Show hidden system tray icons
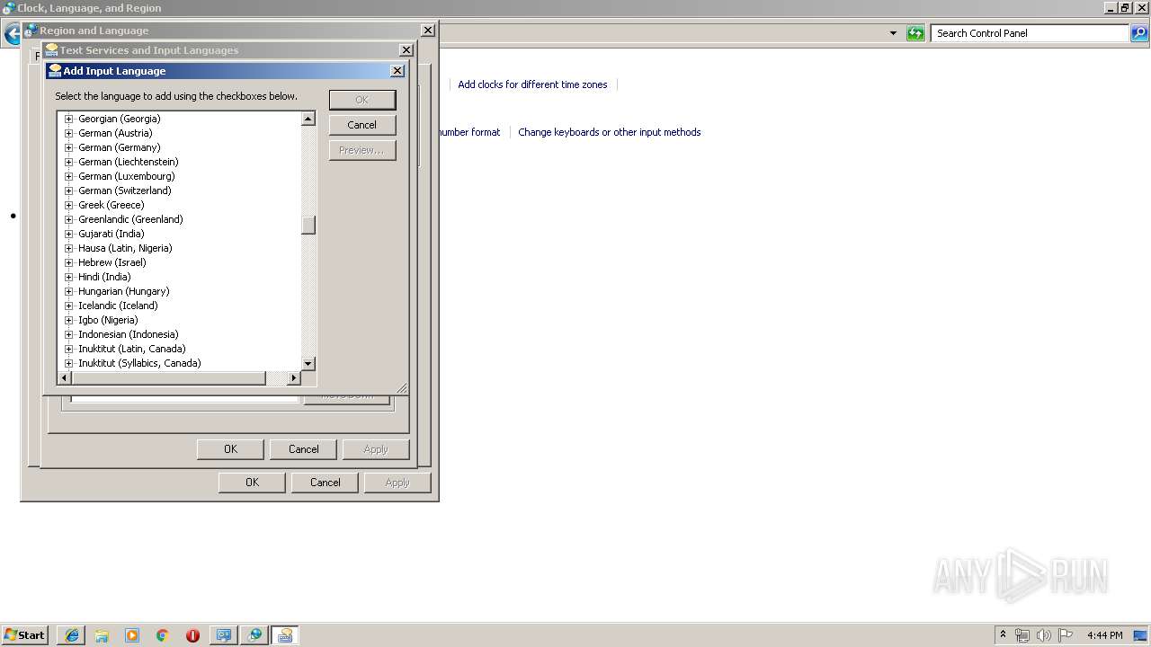The width and height of the screenshot is (1151, 647). (1003, 634)
